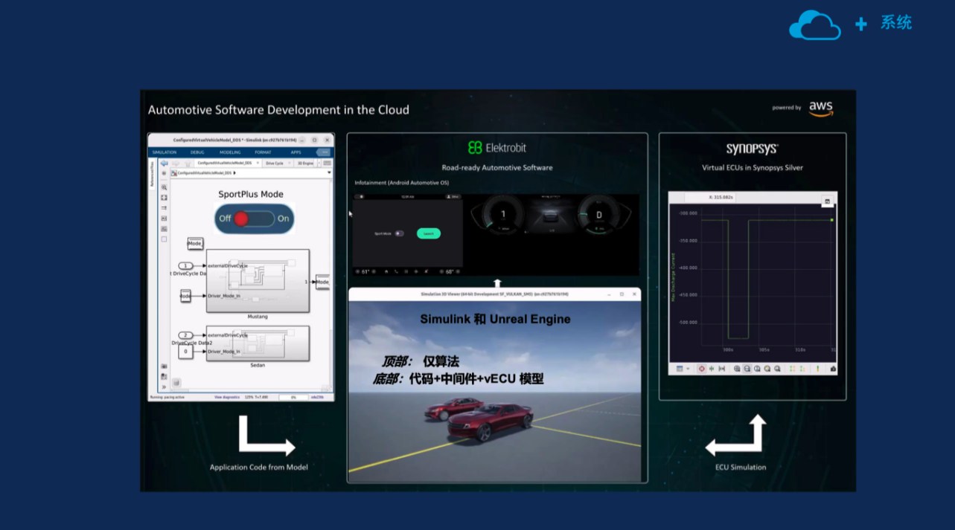Click the green Launch button in infotainment
The height and width of the screenshot is (530, 955).
[x=428, y=233]
